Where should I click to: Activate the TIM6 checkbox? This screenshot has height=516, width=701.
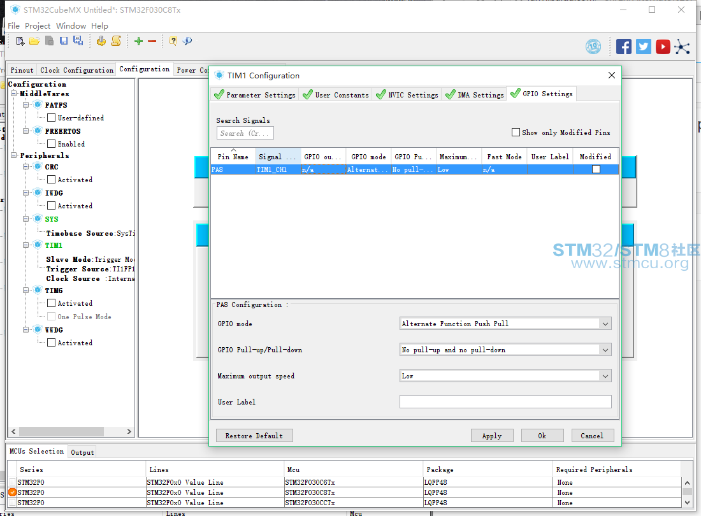coord(52,303)
